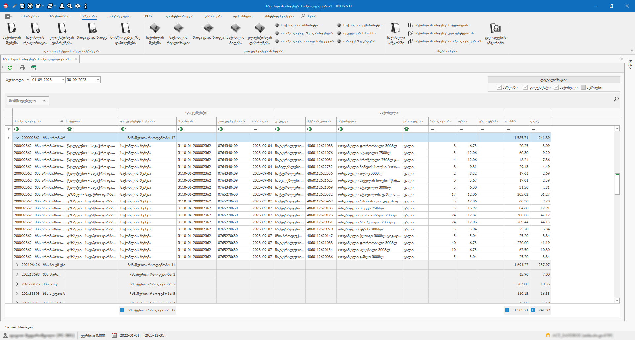635x340 pixels.
Task: Switch to the ფინანსები ribbon tab
Action: (242, 16)
